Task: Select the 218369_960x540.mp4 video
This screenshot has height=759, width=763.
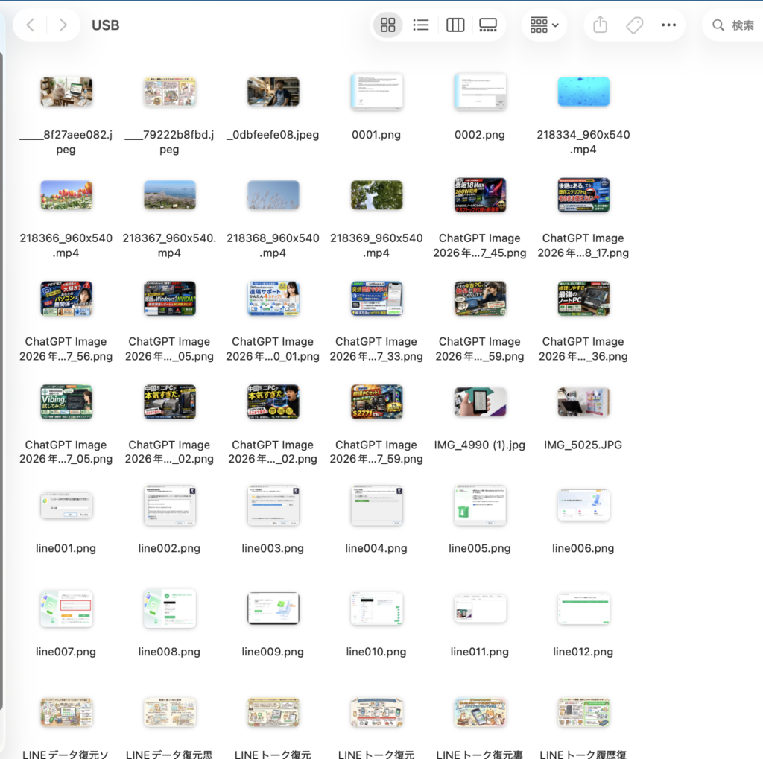Action: pyautogui.click(x=376, y=195)
